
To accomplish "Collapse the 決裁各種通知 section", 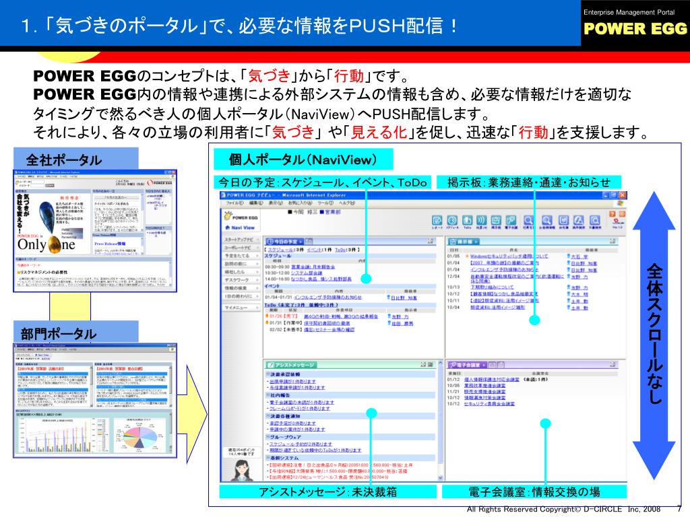I will coord(268,416).
